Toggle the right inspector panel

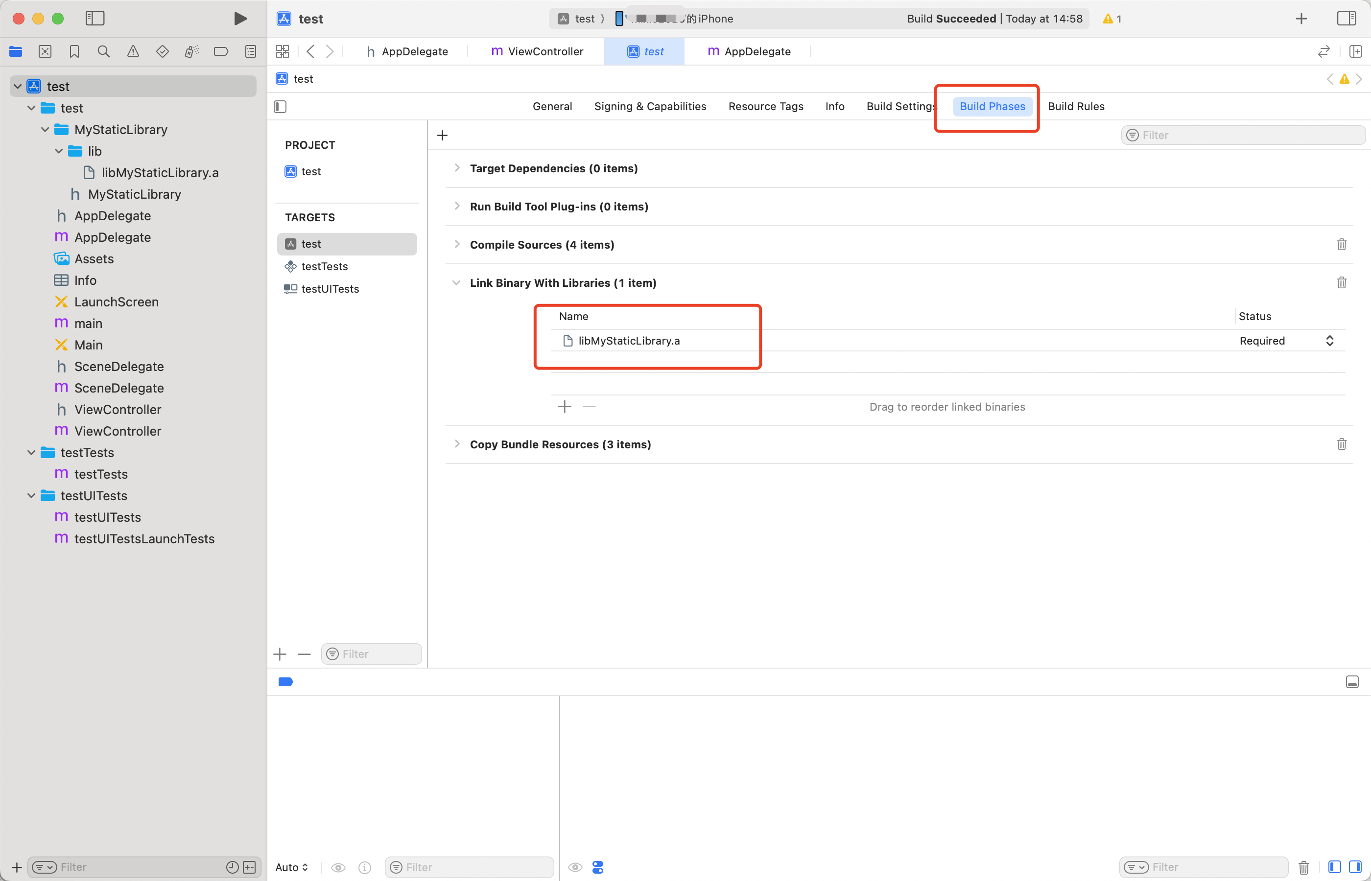[1346, 18]
